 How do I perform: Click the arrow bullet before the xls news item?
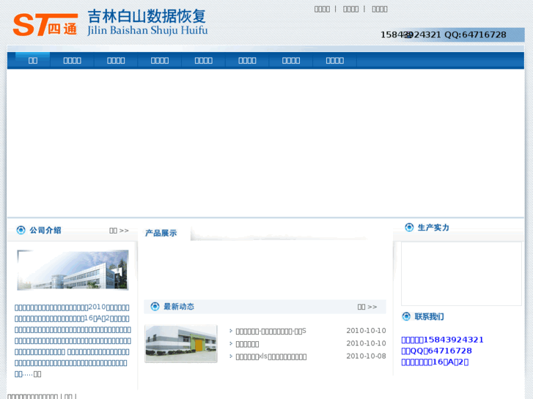point(231,357)
